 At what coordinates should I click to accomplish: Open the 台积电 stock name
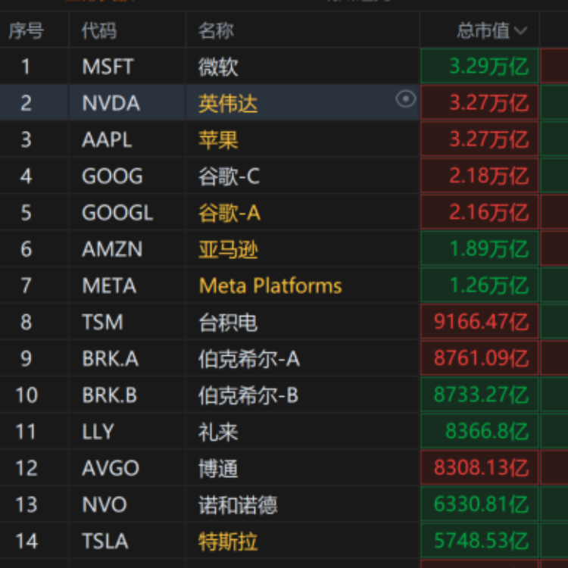click(228, 322)
